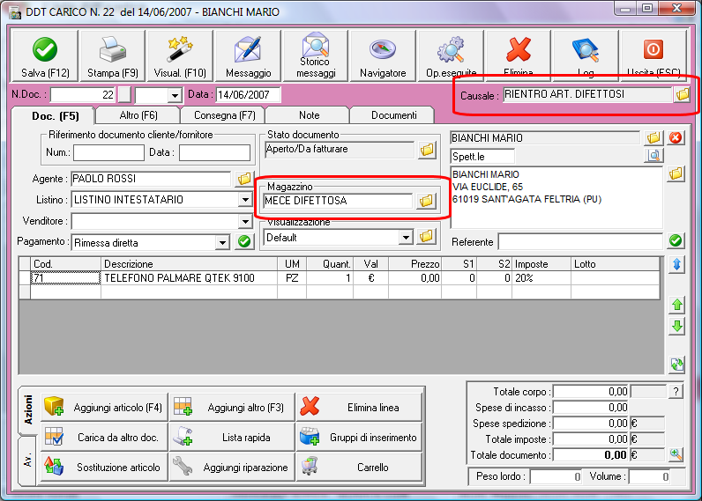
Task: Open folder icon next to Stato documento
Action: click(x=427, y=150)
